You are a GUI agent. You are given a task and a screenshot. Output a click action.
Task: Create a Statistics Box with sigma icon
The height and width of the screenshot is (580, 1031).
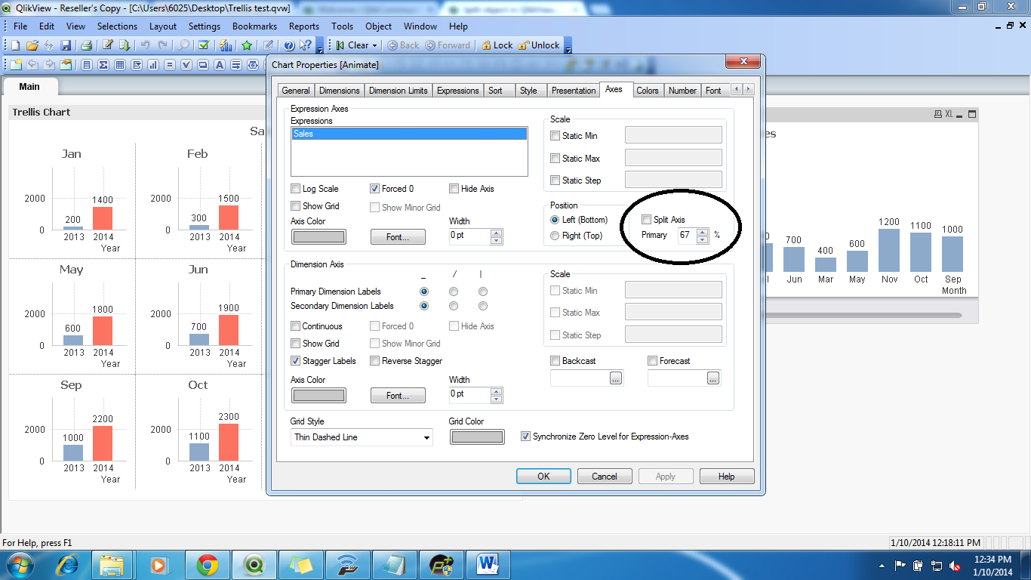coord(103,65)
